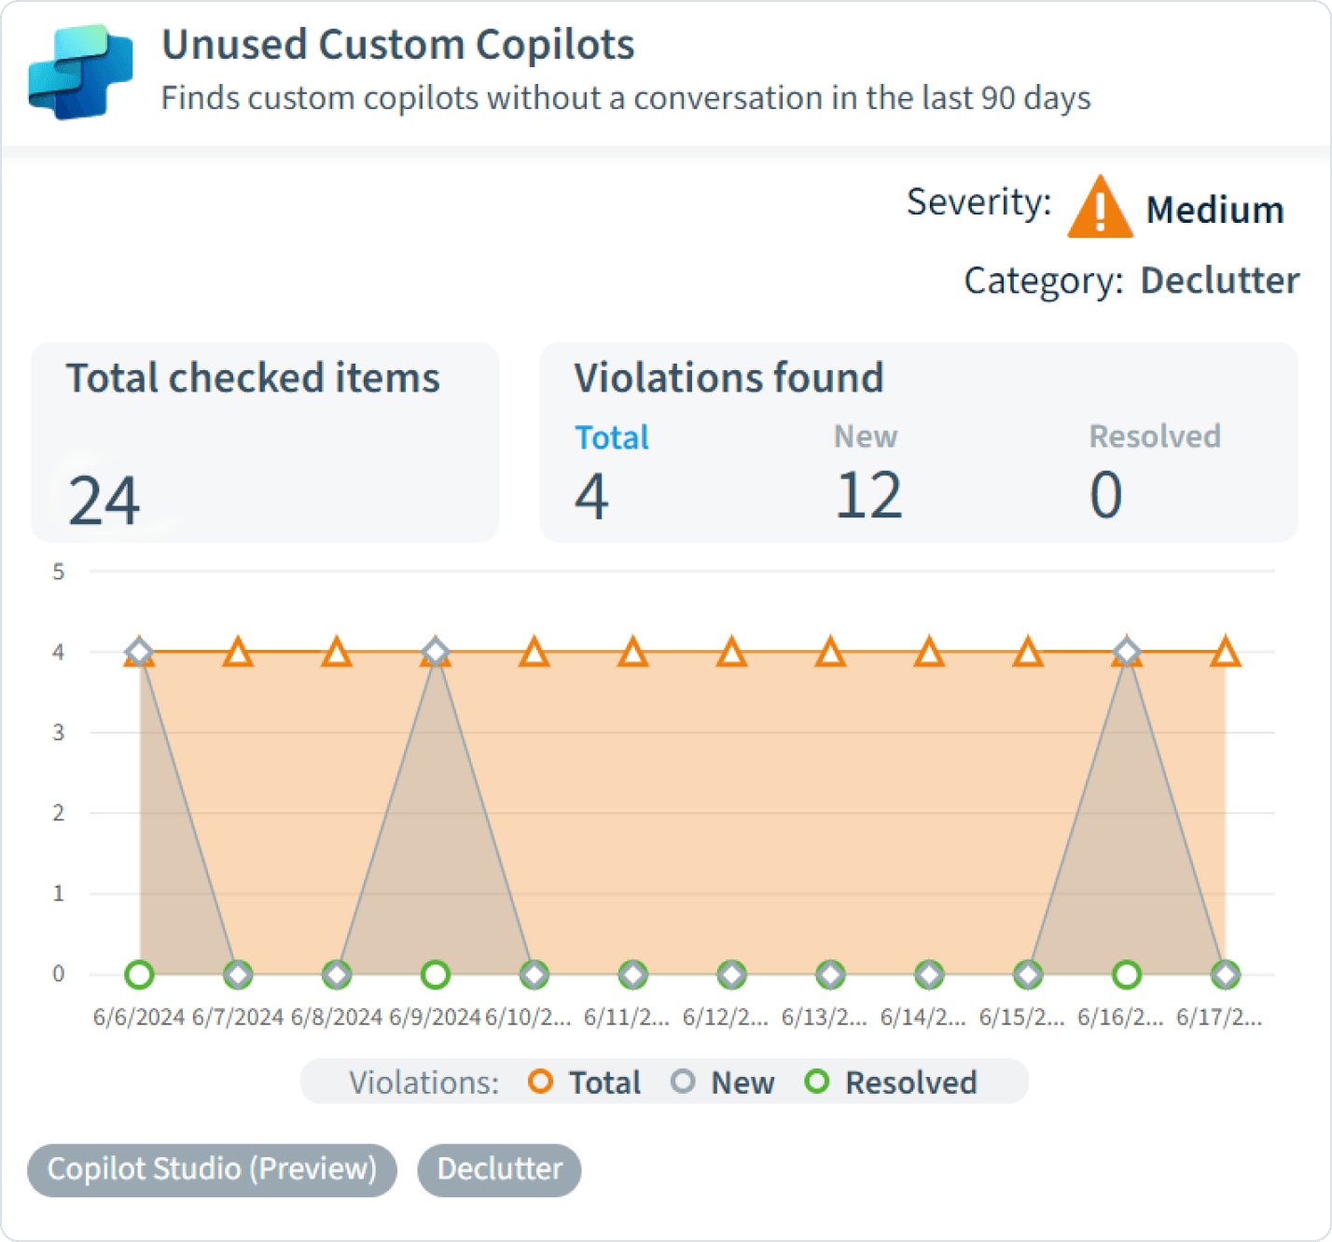1332x1242 pixels.
Task: Open the Unused Custom Copilots title
Action: (x=398, y=45)
